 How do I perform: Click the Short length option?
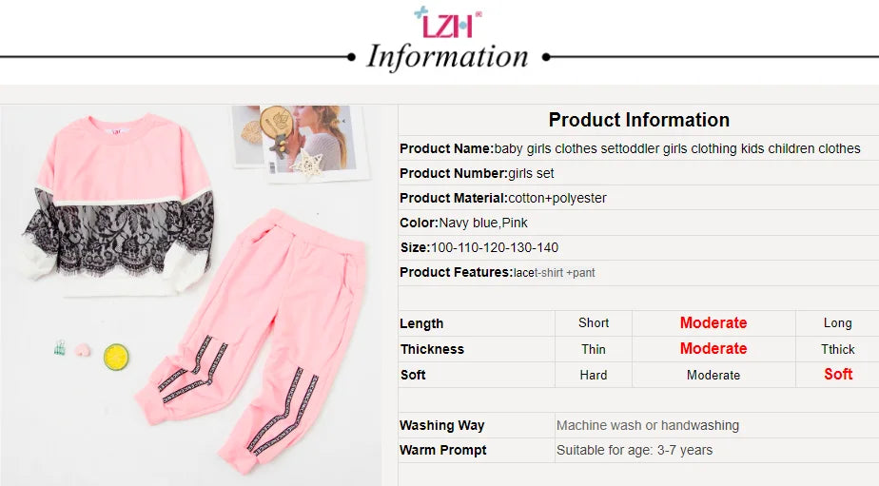594,322
